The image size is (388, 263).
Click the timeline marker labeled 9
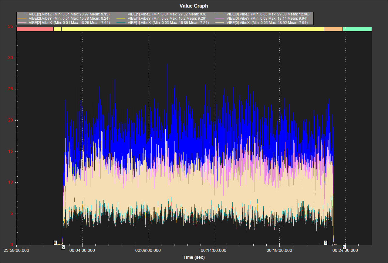pyautogui.click(x=344, y=247)
